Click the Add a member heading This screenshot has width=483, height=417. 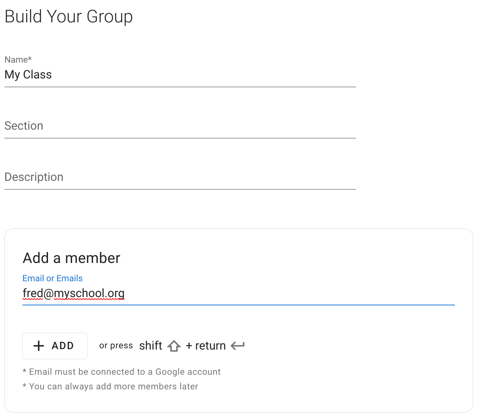(x=72, y=258)
